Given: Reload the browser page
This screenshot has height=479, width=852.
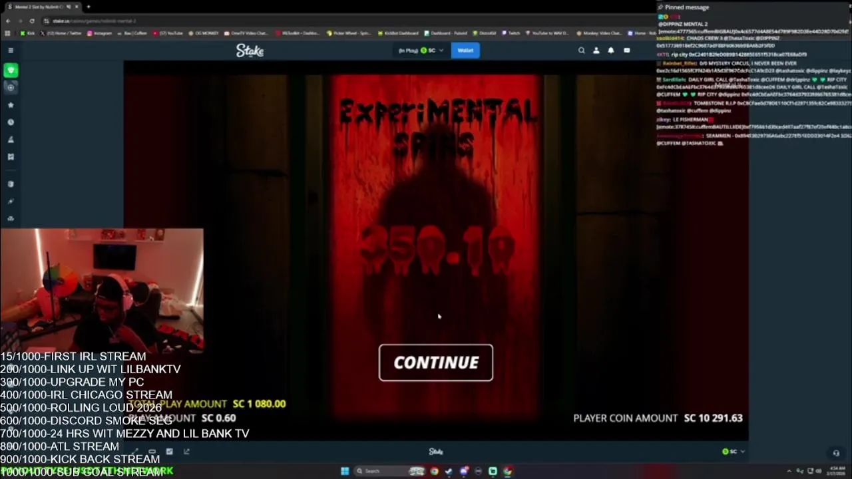Looking at the screenshot, I should [x=33, y=21].
